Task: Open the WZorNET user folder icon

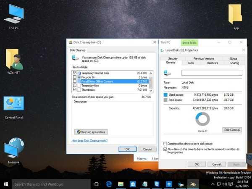Action: tap(14, 62)
